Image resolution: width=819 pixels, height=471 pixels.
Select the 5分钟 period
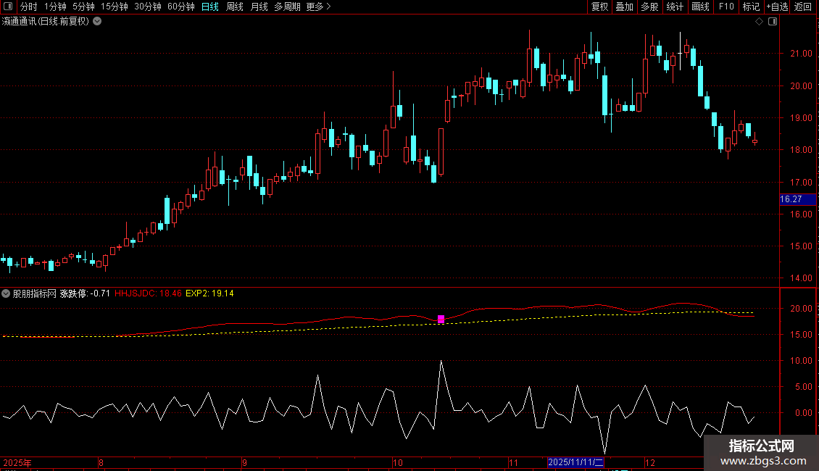tap(83, 7)
